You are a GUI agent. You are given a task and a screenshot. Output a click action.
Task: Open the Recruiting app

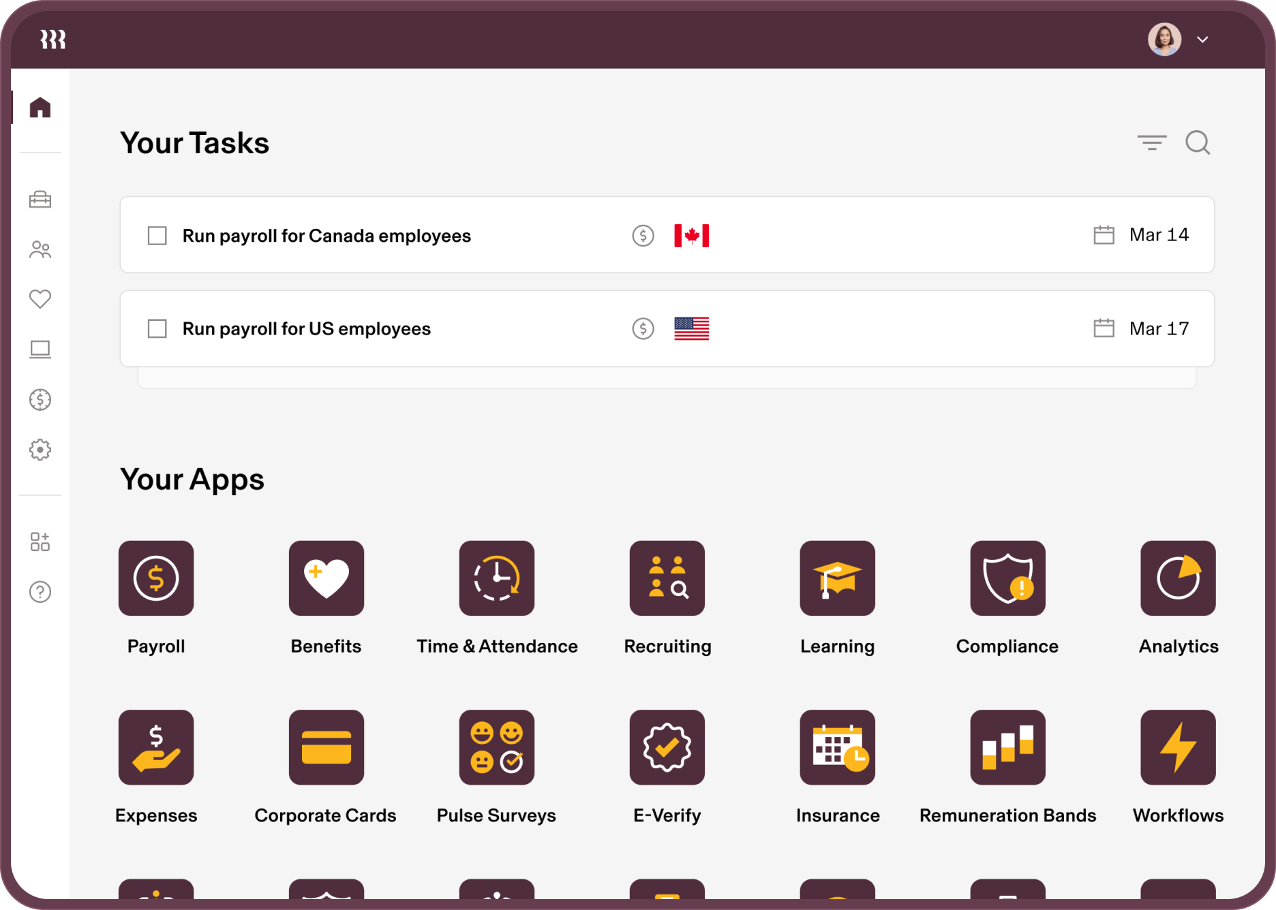(x=667, y=578)
